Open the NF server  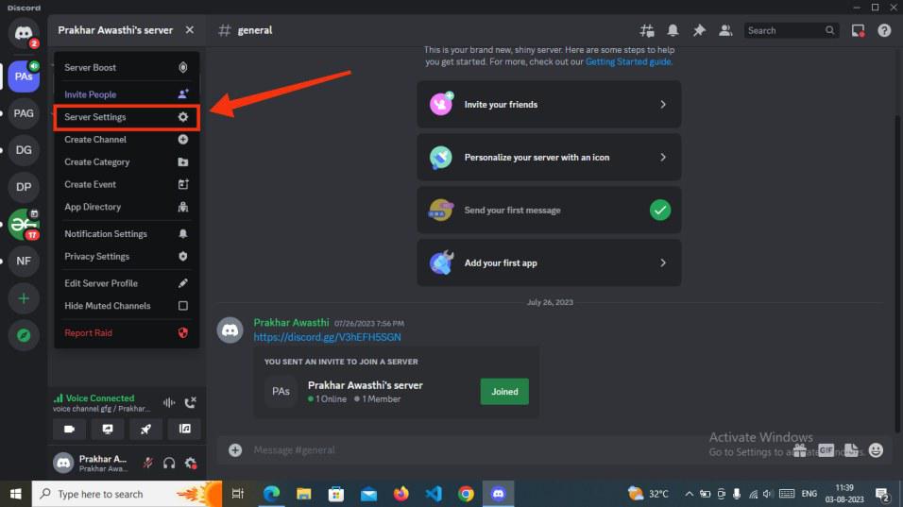click(x=24, y=262)
